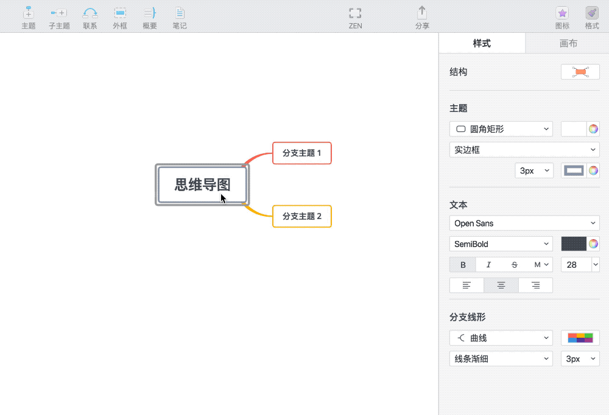Open color wheel for topic fill

[x=593, y=129]
